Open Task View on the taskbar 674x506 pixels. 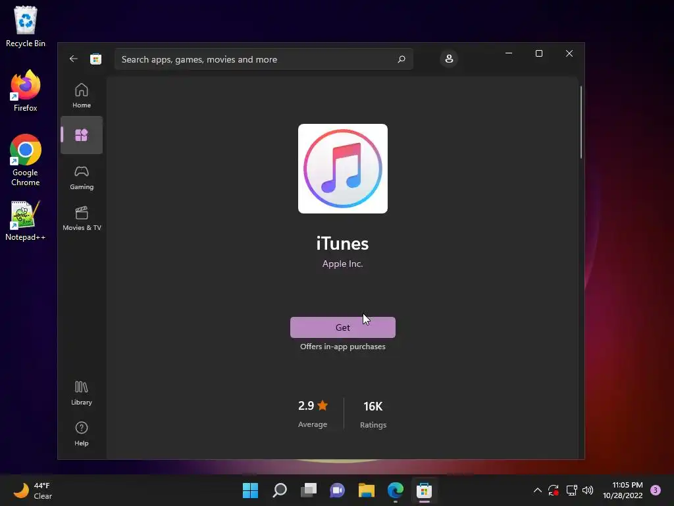pos(309,490)
